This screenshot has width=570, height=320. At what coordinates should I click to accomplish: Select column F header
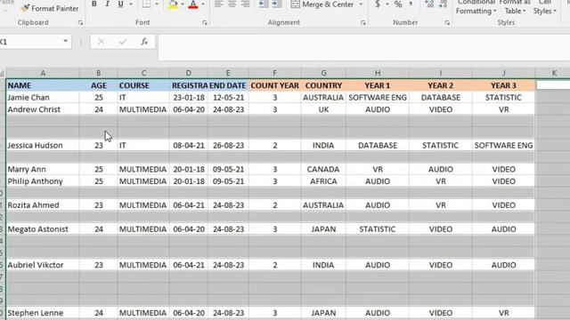click(275, 73)
